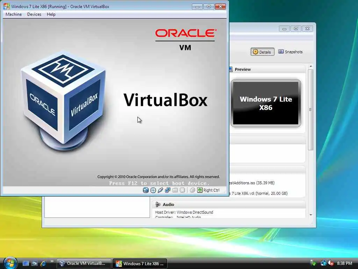Click the Details gear icon
This screenshot has height=269, width=358.
coord(256,52)
